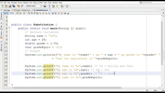Open the Profile menu
Viewport: 165px width, 93px height.
point(40,3)
